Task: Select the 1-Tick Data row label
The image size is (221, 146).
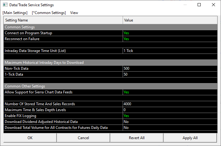Action: pyautogui.click(x=63, y=74)
